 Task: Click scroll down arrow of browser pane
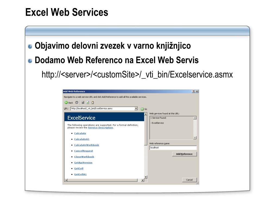coord(146,177)
